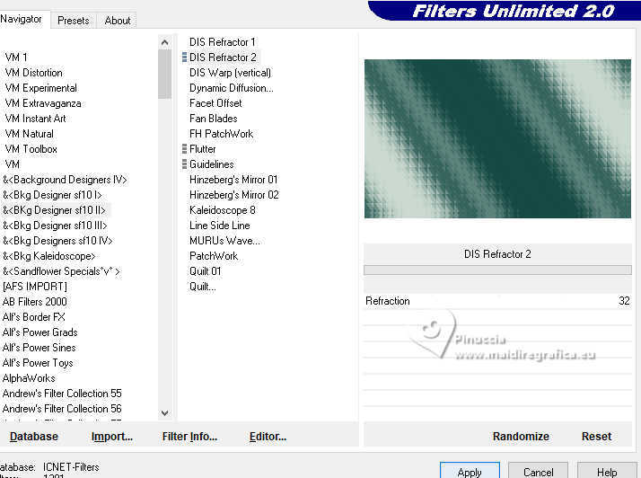Choose Quilt 01 filter
The width and height of the screenshot is (641, 478).
point(206,271)
